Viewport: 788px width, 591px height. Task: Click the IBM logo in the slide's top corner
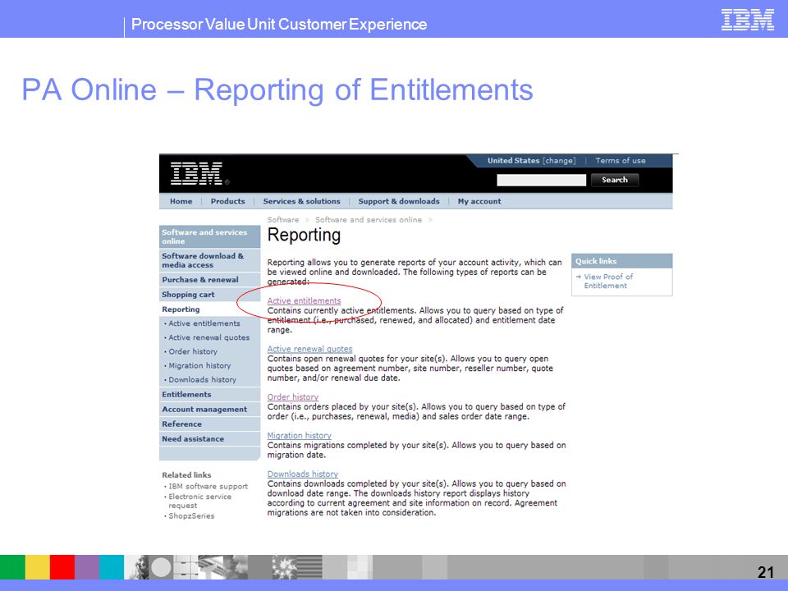[x=747, y=20]
